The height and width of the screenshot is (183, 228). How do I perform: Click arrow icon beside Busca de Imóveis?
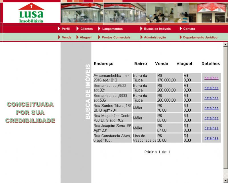pyautogui.click(x=141, y=29)
